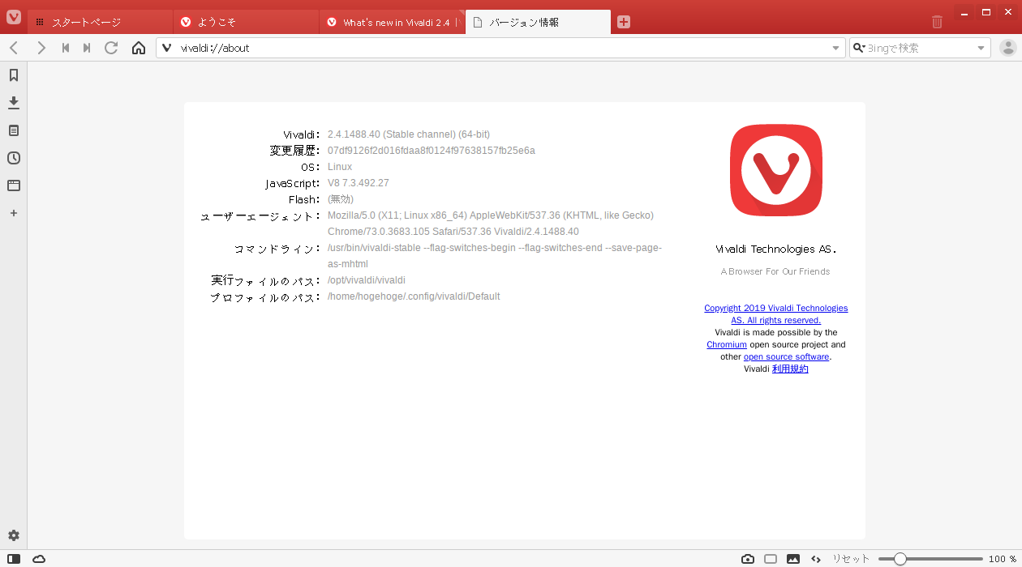This screenshot has width=1022, height=567.
Task: Add a new web panel
Action: pos(14,213)
